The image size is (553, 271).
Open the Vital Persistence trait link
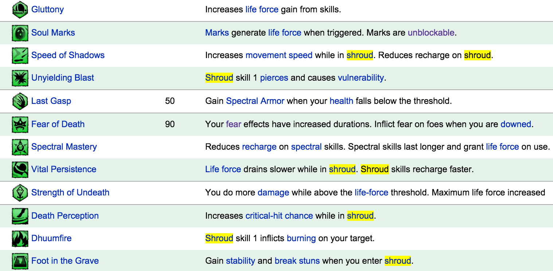pyautogui.click(x=64, y=169)
